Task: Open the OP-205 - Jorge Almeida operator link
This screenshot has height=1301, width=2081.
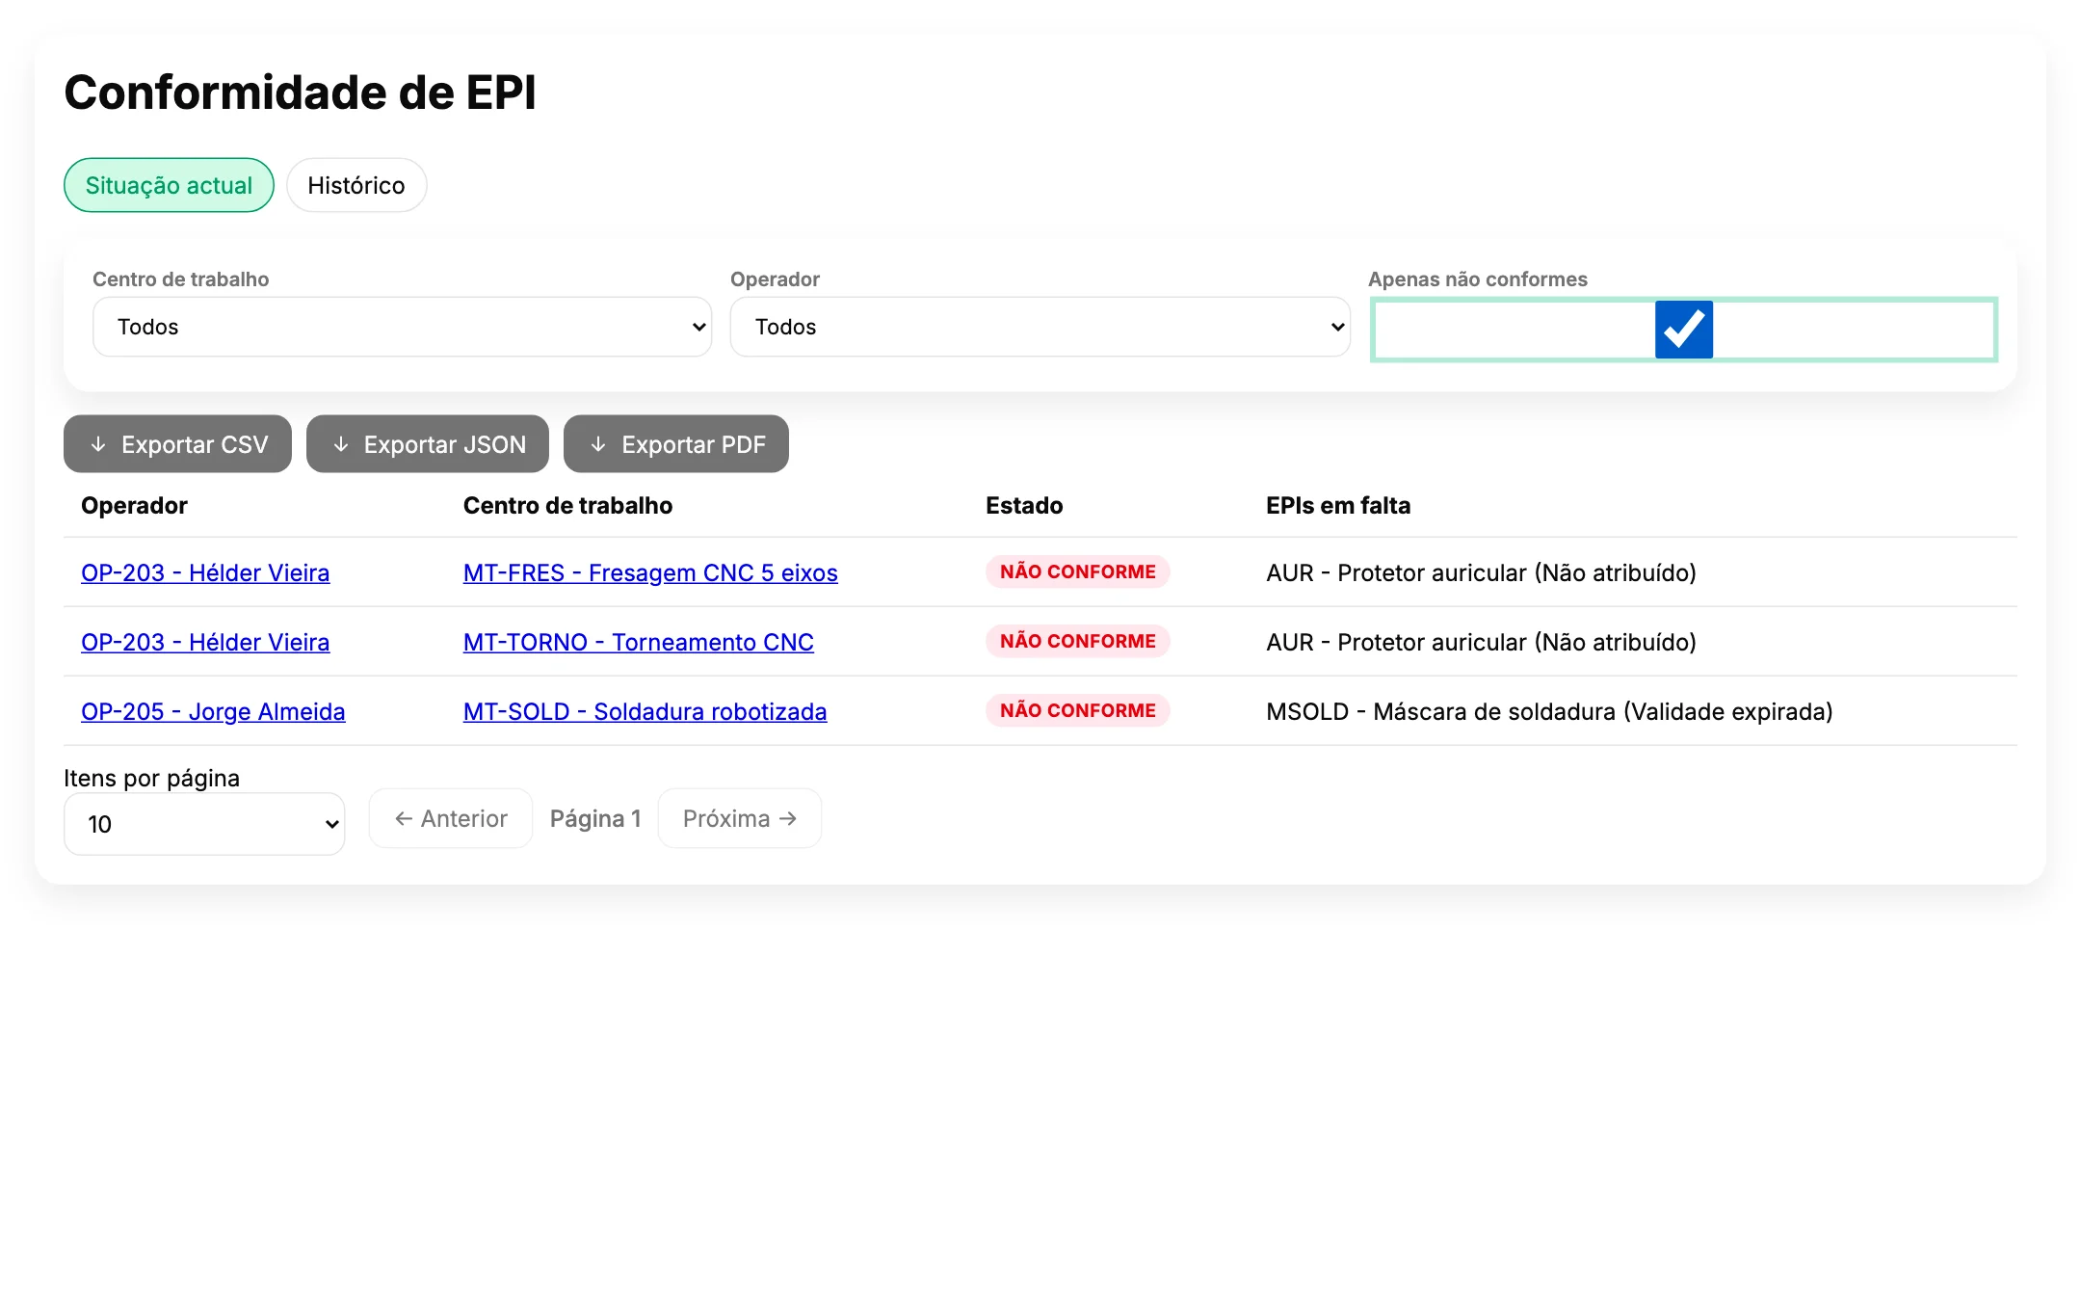Action: tap(213, 711)
